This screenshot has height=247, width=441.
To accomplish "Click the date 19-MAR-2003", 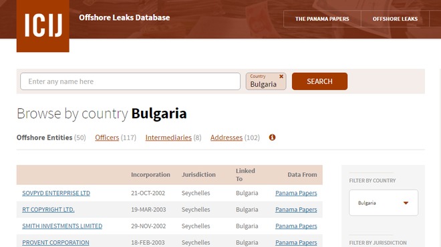I will (148, 210).
